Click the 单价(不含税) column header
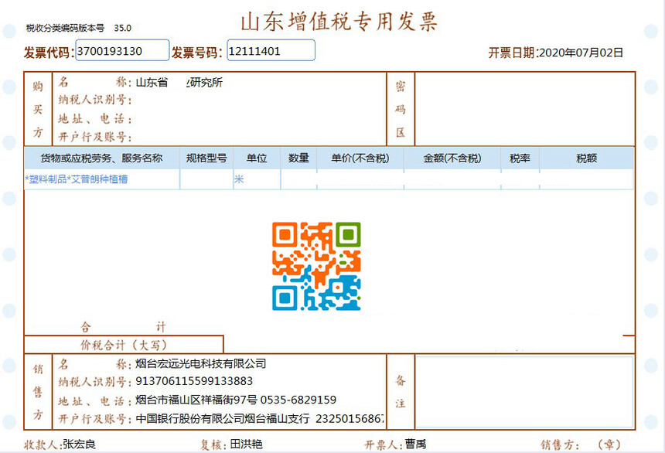Viewport: 665px width, 453px height. tap(360, 158)
